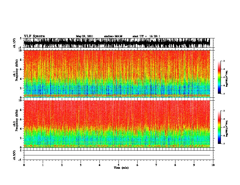This screenshot has height=185, width=240.
Task: Click the date text "May 29, 2021"
Action: point(84,36)
